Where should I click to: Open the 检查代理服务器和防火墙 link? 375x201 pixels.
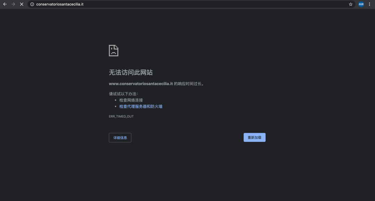[141, 106]
